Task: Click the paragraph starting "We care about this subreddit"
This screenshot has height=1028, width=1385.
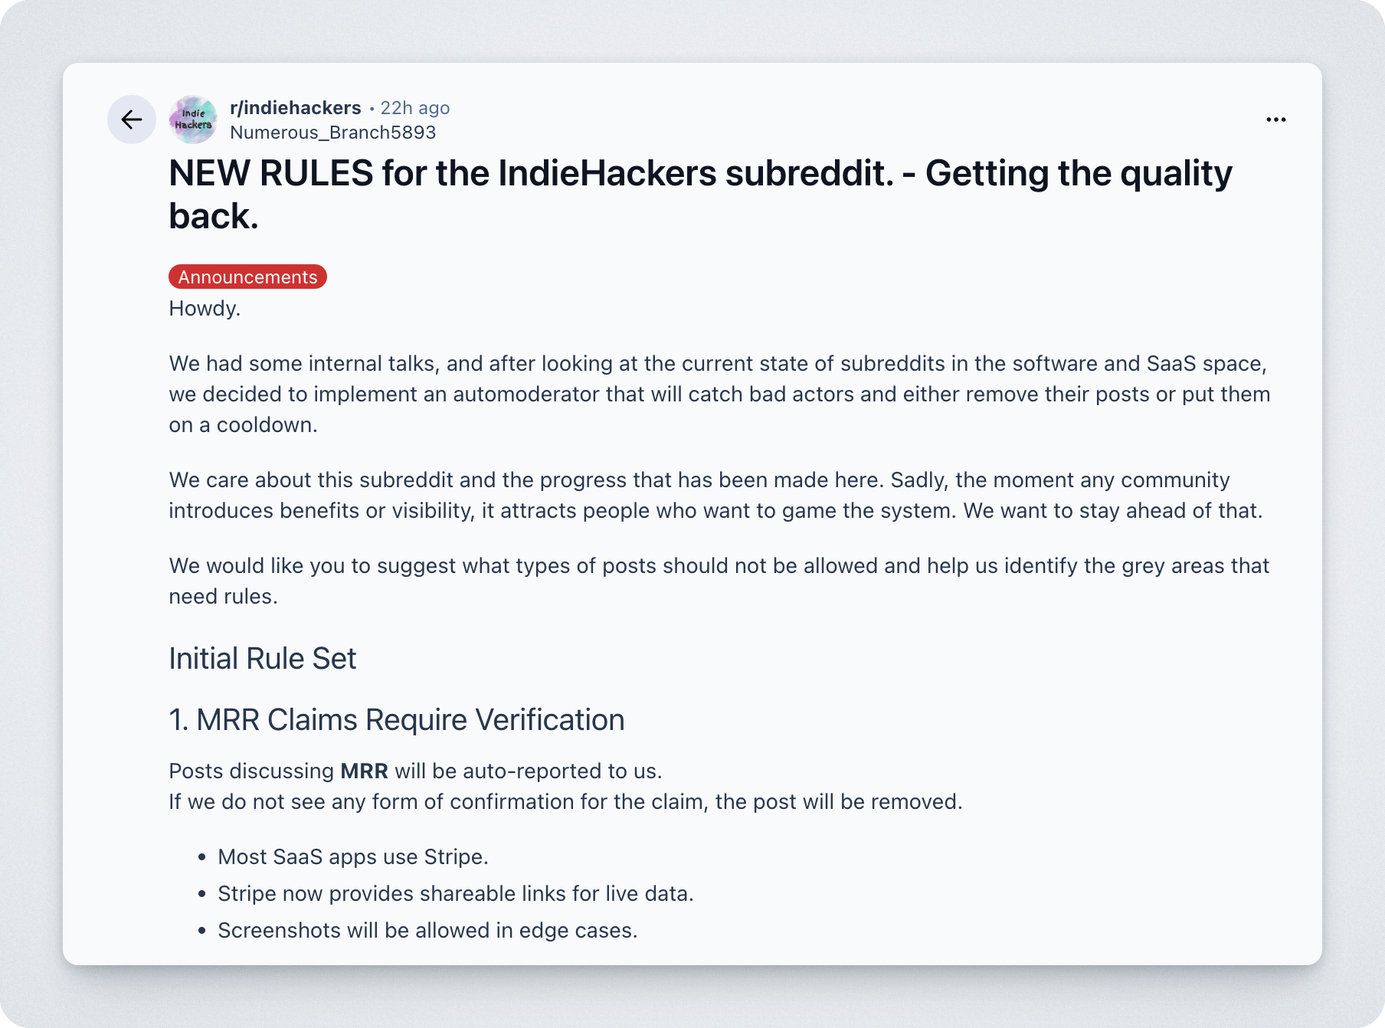Action: pos(715,496)
